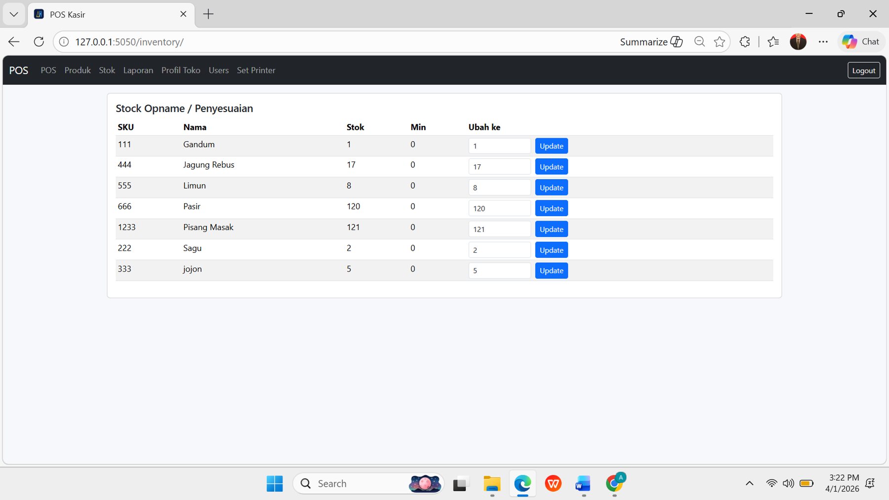889x500 pixels.
Task: View site information in the address bar
Action: [63, 41]
